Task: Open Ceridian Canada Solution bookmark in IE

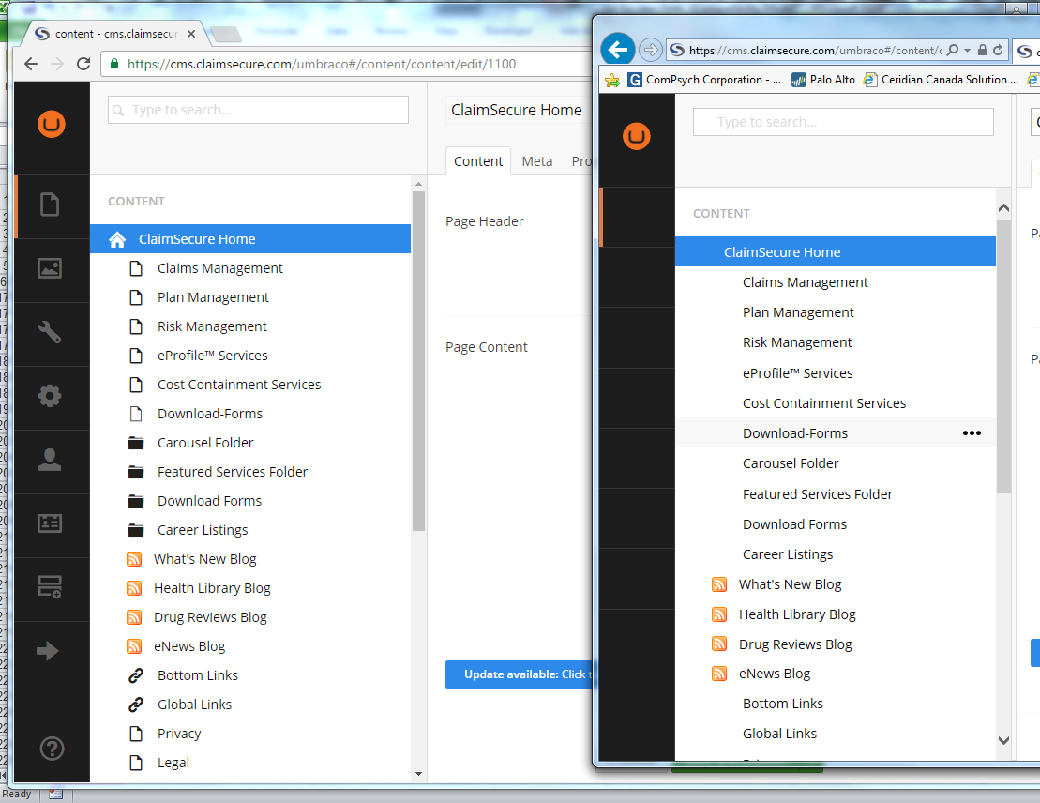Action: (x=941, y=80)
